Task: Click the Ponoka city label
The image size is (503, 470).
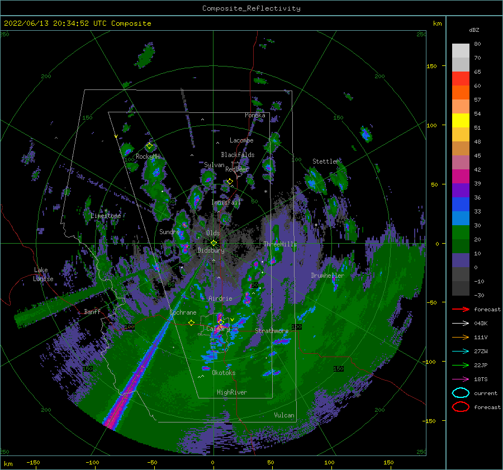Action: [x=255, y=115]
